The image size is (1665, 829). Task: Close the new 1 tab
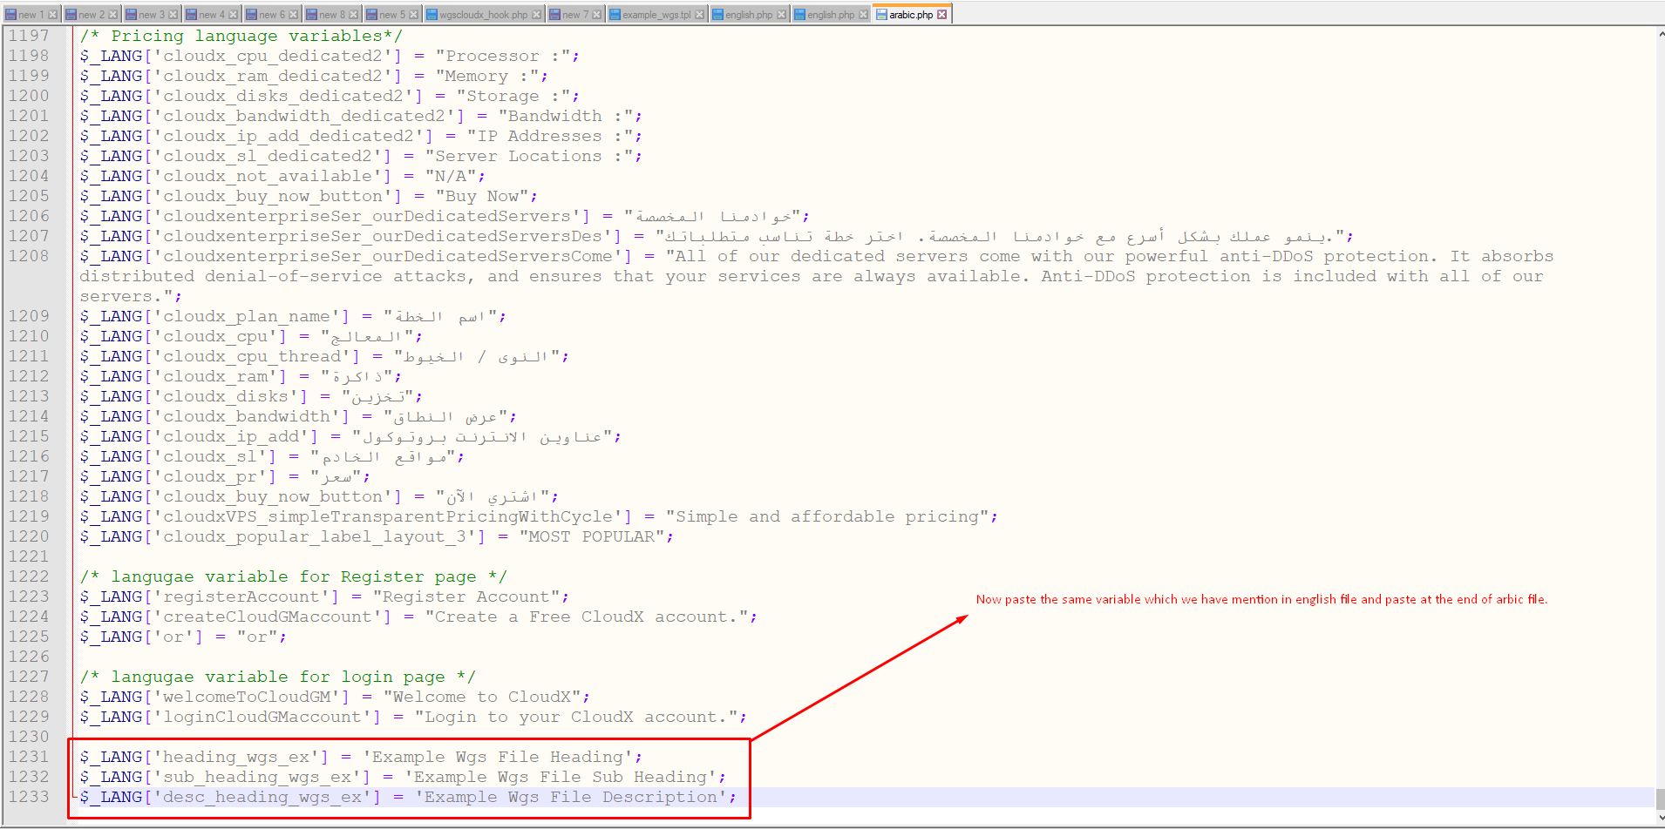pyautogui.click(x=52, y=15)
